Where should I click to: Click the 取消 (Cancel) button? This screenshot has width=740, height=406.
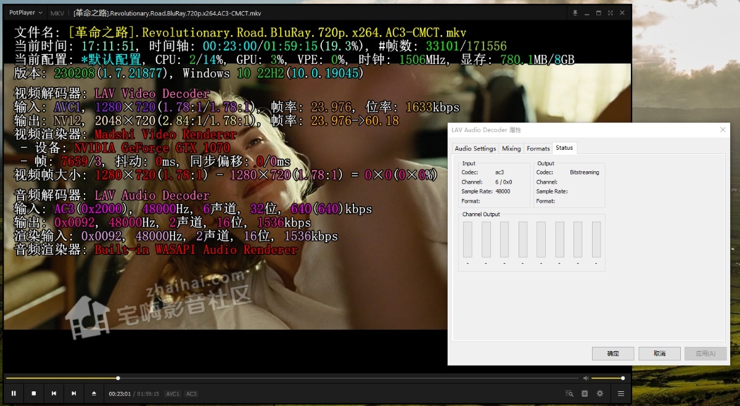pyautogui.click(x=659, y=354)
